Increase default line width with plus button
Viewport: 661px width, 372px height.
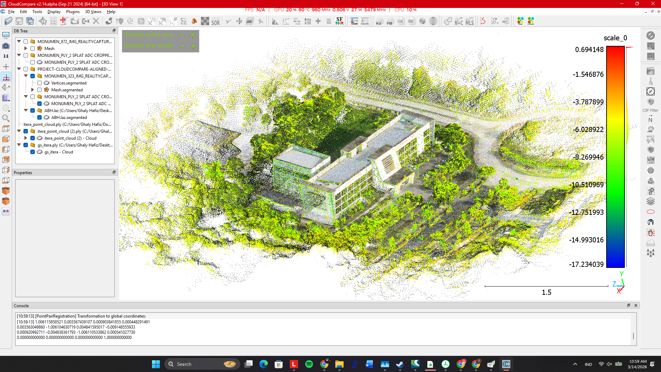[193, 46]
